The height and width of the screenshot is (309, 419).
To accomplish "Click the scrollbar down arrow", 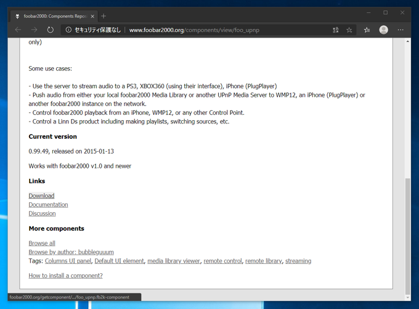I will click(407, 297).
